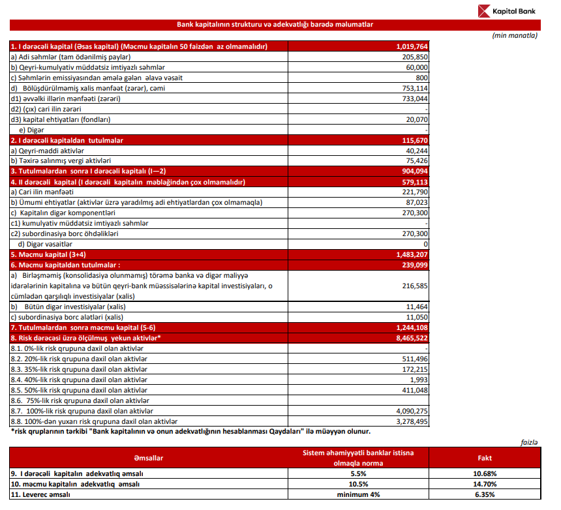561x510 pixels.
Task: Select the subordinasiya borc öhdəlikləri row
Action: (219, 234)
